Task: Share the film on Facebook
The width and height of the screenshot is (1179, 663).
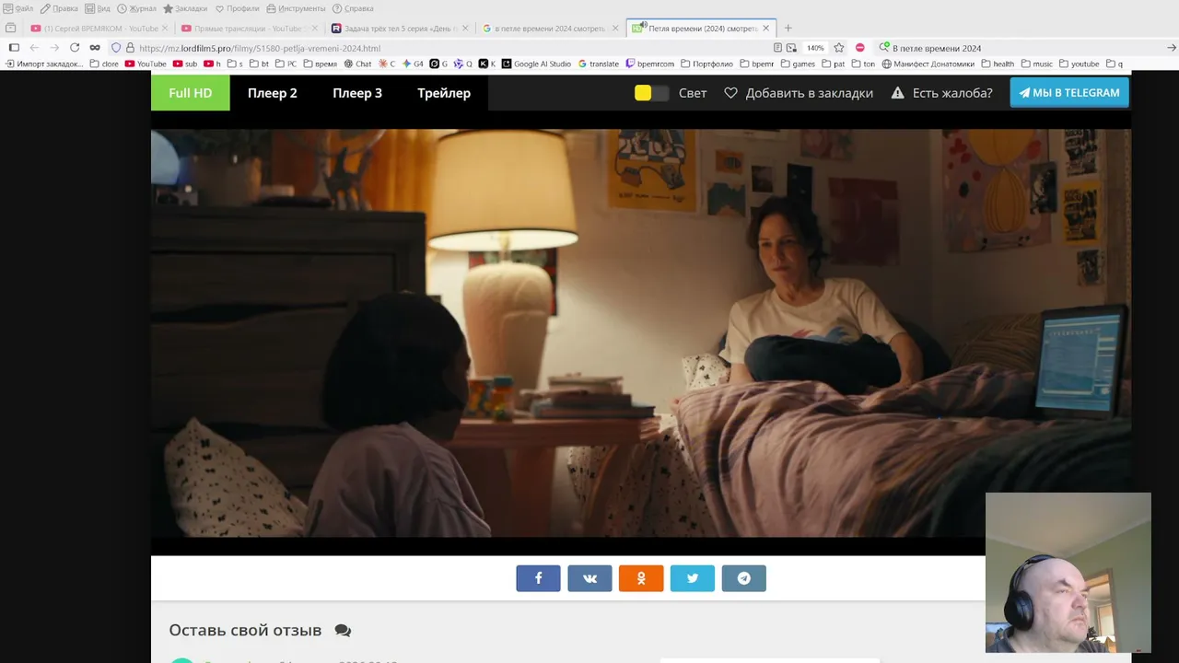Action: coord(538,578)
